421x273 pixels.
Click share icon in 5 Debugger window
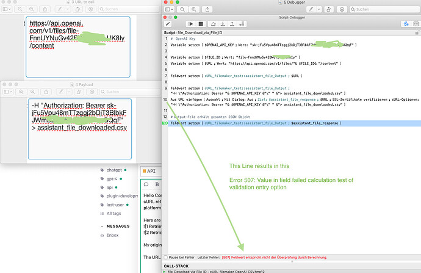pos(207,9)
